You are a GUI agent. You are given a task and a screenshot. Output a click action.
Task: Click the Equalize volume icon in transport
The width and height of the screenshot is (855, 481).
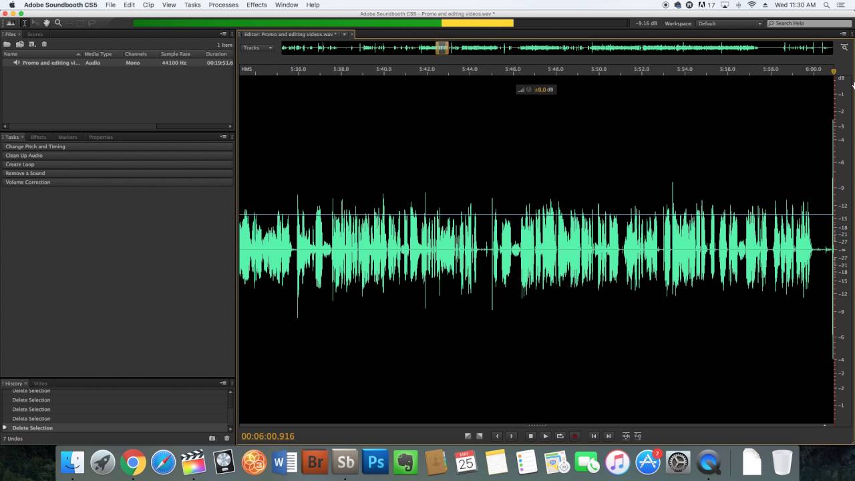(637, 436)
